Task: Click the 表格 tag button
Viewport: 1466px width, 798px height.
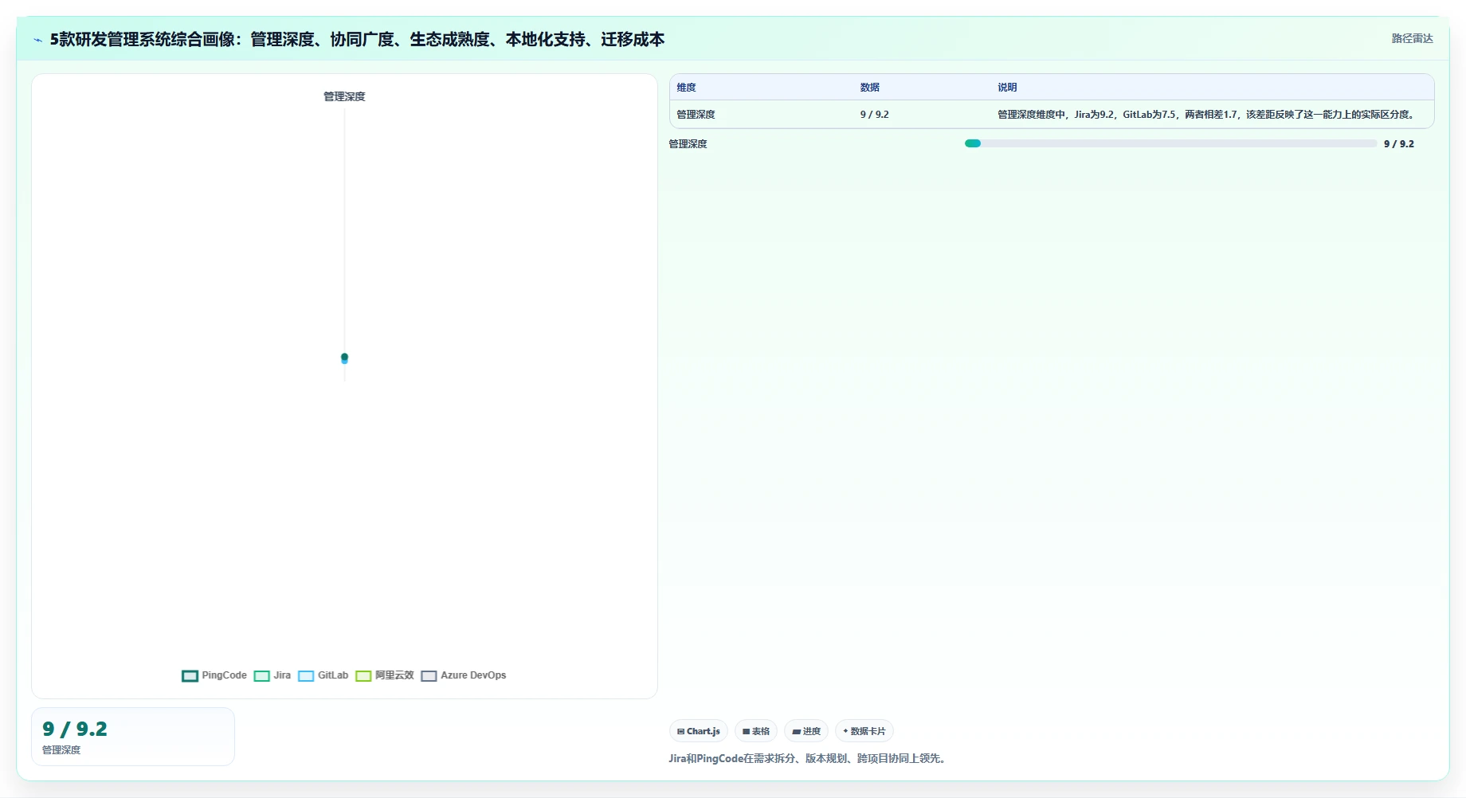Action: 756,731
